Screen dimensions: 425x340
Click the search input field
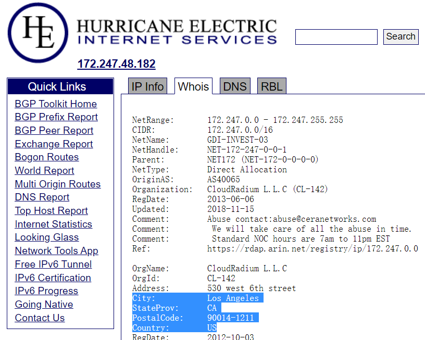click(x=336, y=37)
